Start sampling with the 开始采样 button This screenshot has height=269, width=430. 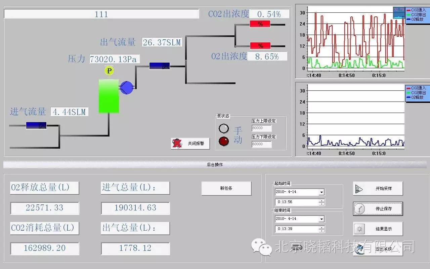click(x=378, y=189)
